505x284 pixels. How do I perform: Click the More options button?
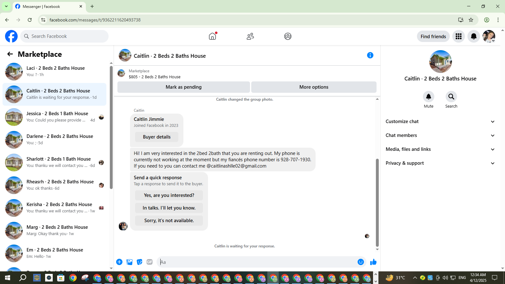(314, 87)
